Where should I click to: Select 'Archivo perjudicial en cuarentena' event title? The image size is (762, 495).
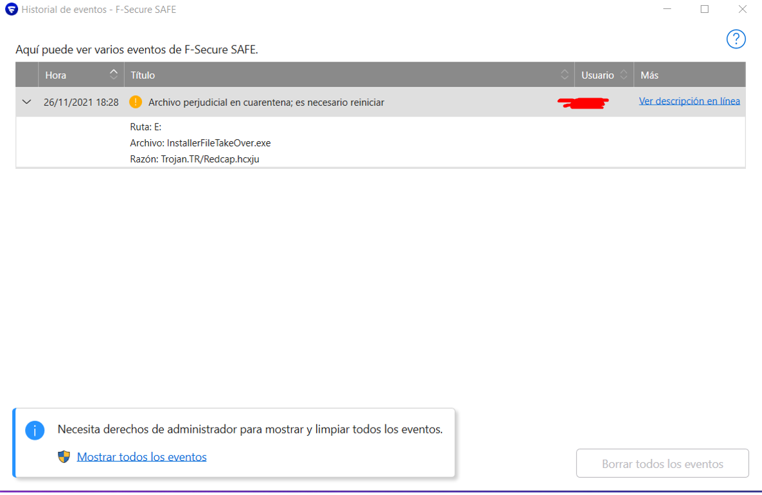(266, 102)
